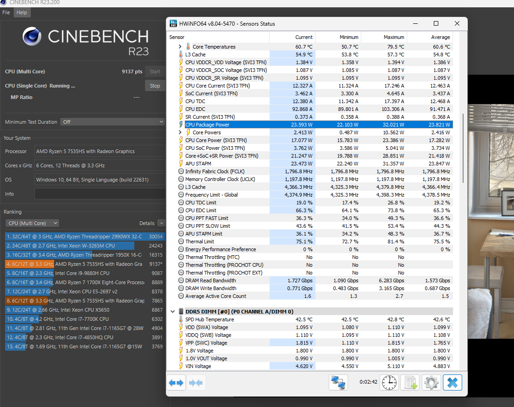Click lightning icon beside VIN Voltage
Image resolution: width=514 pixels, height=407 pixels.
pos(181,366)
